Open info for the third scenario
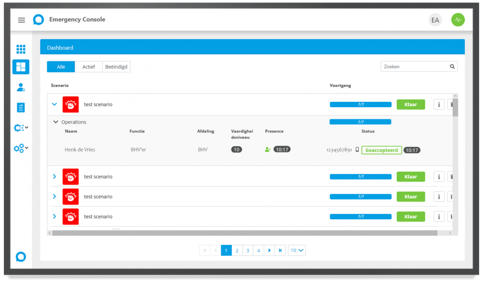The height and width of the screenshot is (283, 483). [x=439, y=196]
